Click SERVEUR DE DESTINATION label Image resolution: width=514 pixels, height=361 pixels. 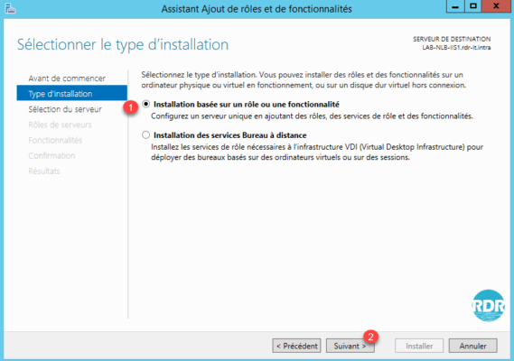[452, 39]
